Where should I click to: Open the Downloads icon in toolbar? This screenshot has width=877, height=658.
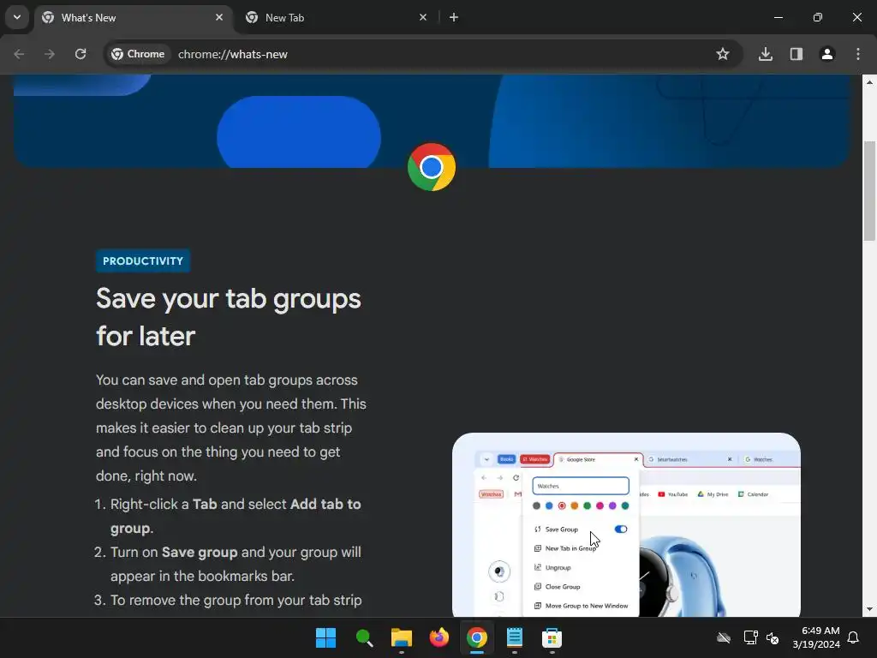(x=766, y=54)
